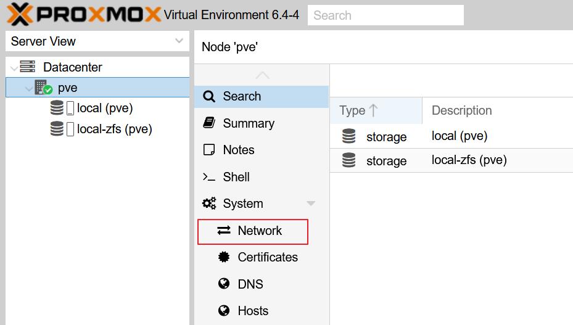The width and height of the screenshot is (573, 325).
Task: Click the Certificates badge icon
Action: coord(224,257)
